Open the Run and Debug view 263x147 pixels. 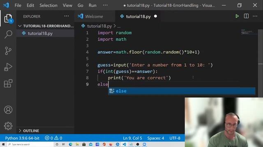pyautogui.click(x=8, y=67)
